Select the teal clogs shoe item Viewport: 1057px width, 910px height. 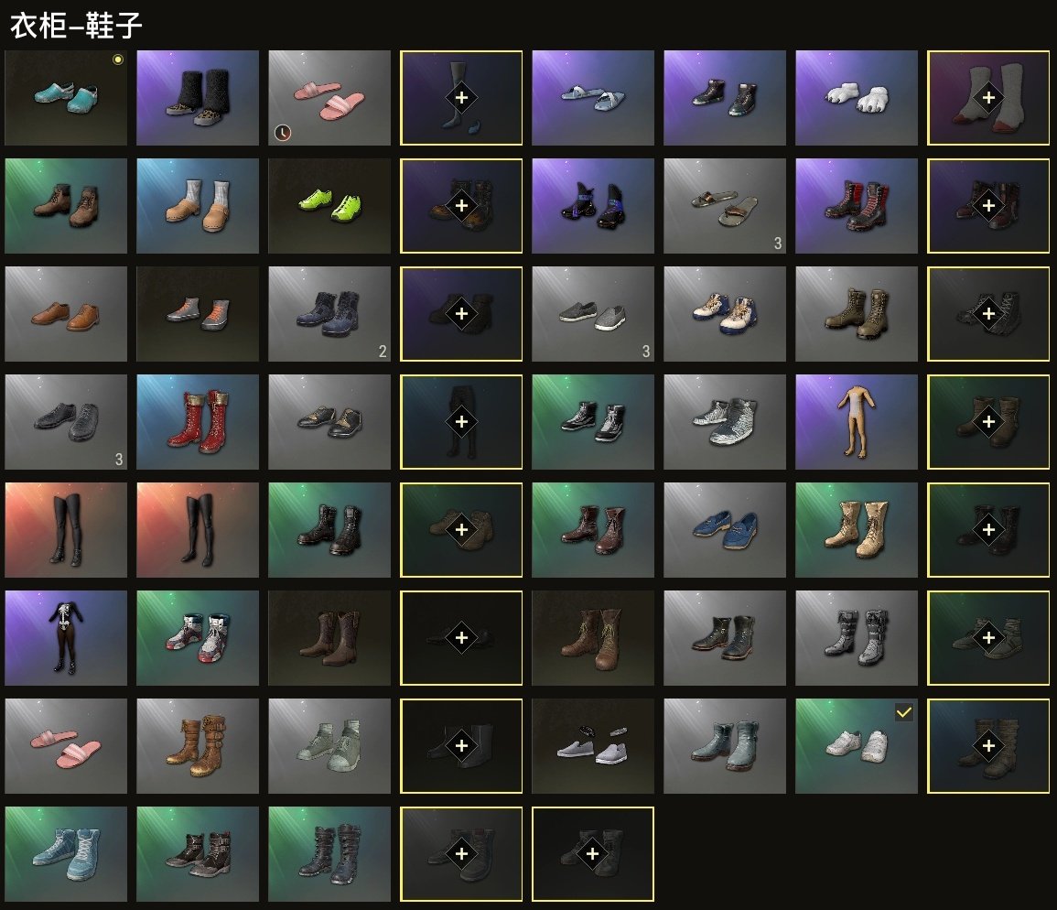(x=66, y=98)
